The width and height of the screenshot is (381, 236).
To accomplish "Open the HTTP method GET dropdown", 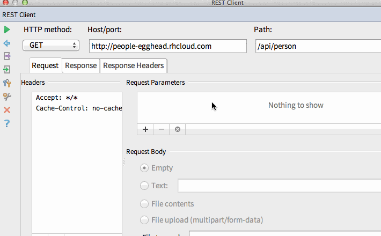I will [51, 46].
